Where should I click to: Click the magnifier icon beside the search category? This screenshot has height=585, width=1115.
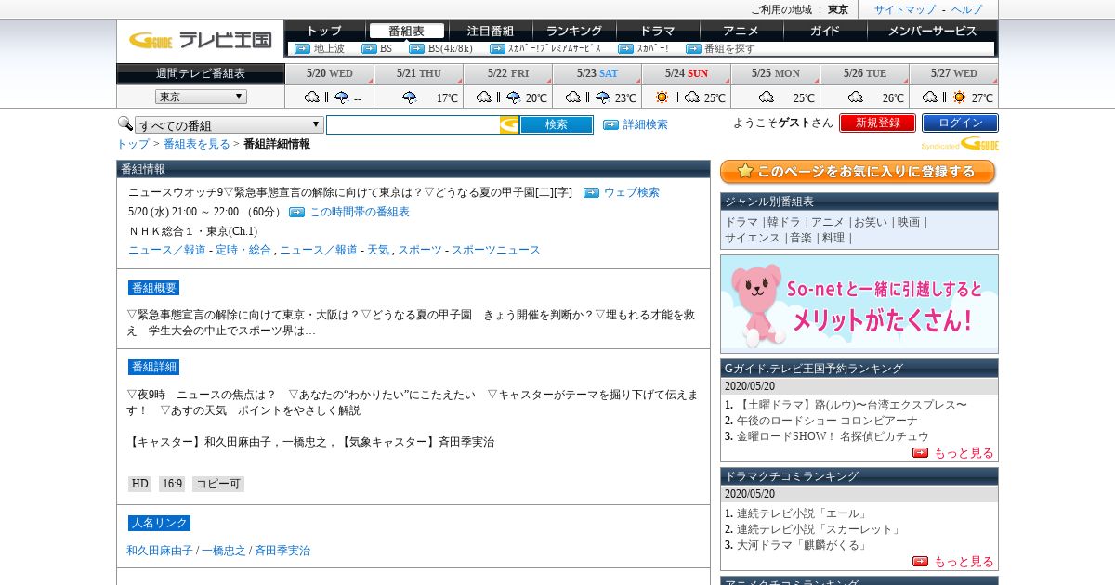click(125, 123)
